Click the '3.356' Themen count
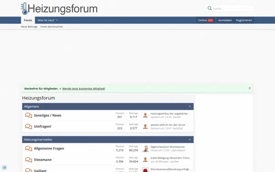Viewport: 275px width, 172px height. coord(120,161)
